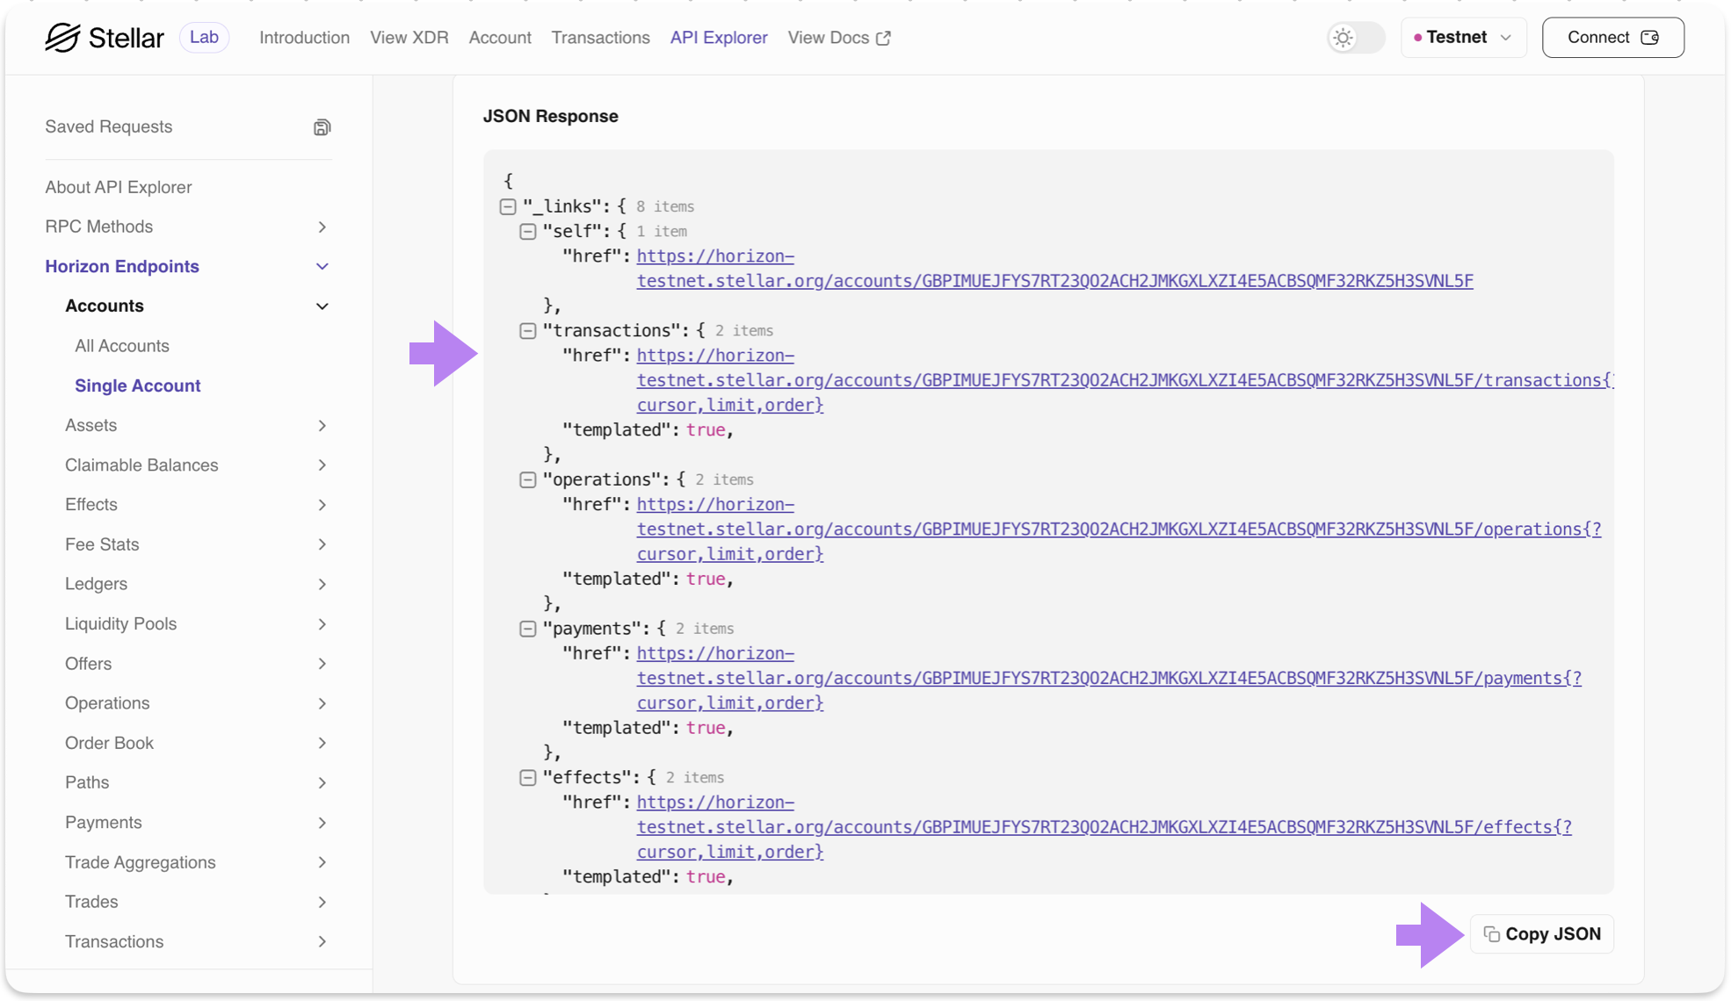The image size is (1731, 1001).
Task: Open the transactions href link
Action: click(1125, 380)
